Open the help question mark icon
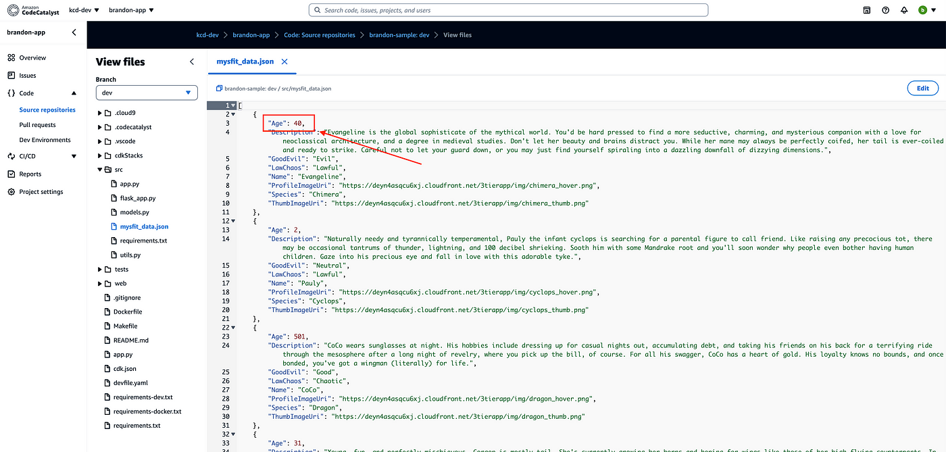This screenshot has width=946, height=452. [885, 10]
